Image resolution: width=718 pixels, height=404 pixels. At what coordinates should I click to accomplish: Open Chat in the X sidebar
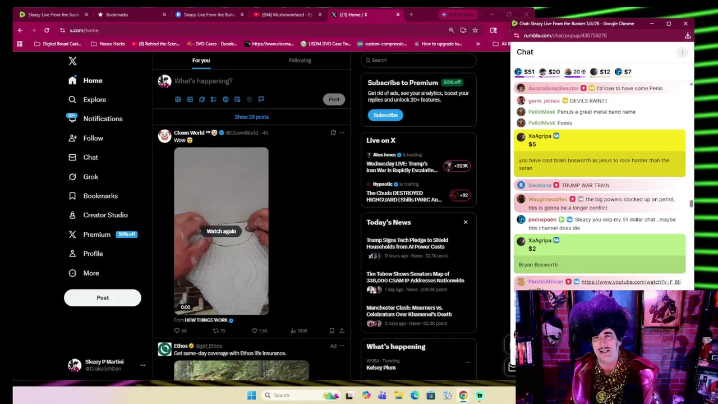pyautogui.click(x=83, y=157)
